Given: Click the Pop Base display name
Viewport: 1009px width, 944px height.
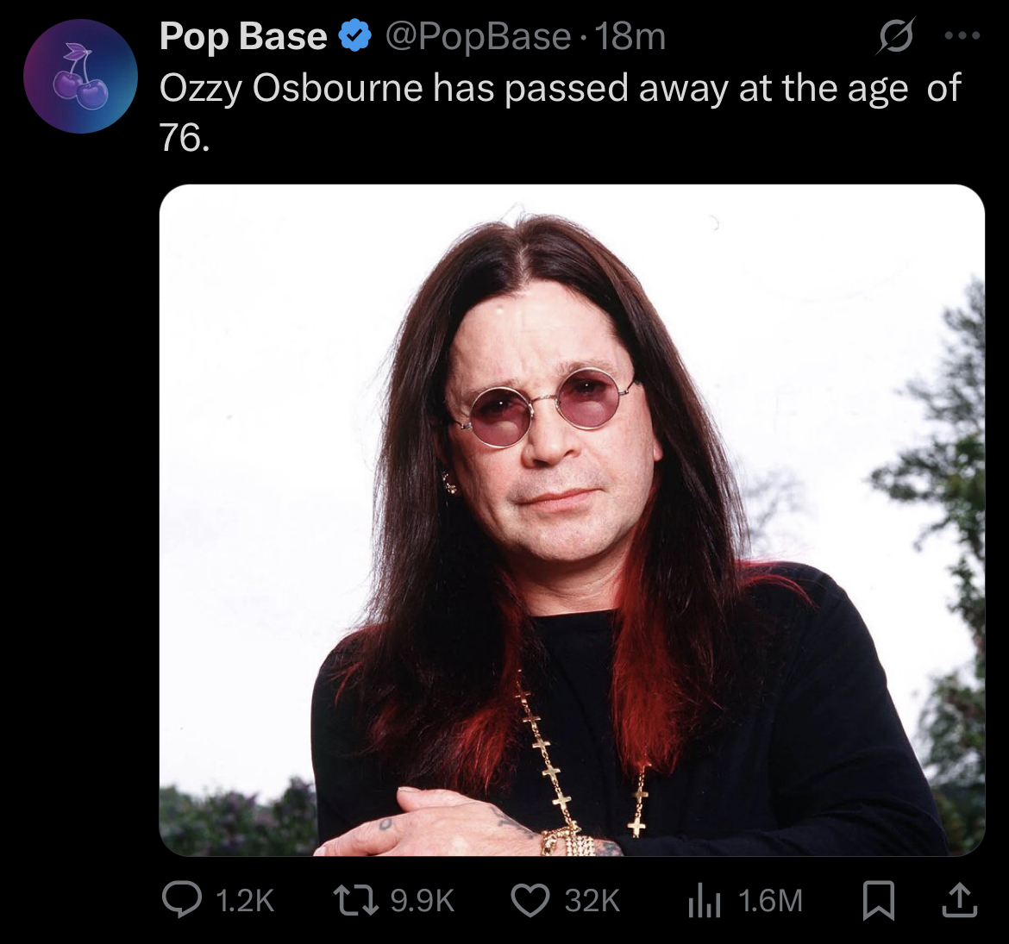Looking at the screenshot, I should point(243,36).
